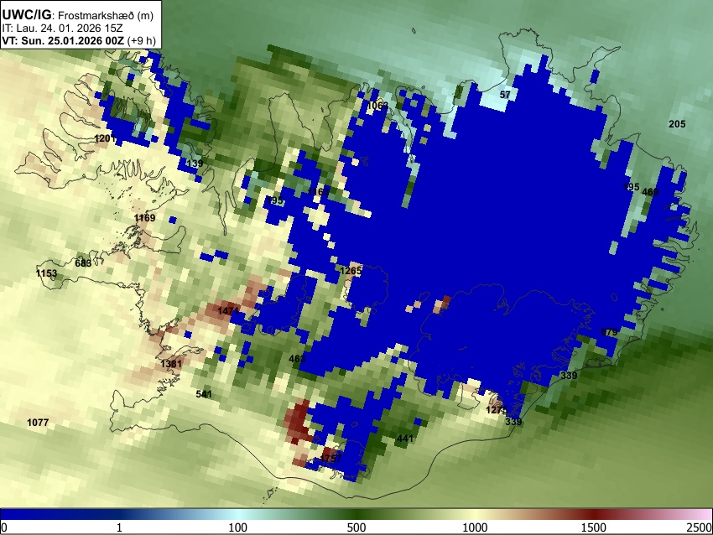The image size is (713, 535).
Task: Pick the dark red section of the color bar
Action: coord(594,514)
